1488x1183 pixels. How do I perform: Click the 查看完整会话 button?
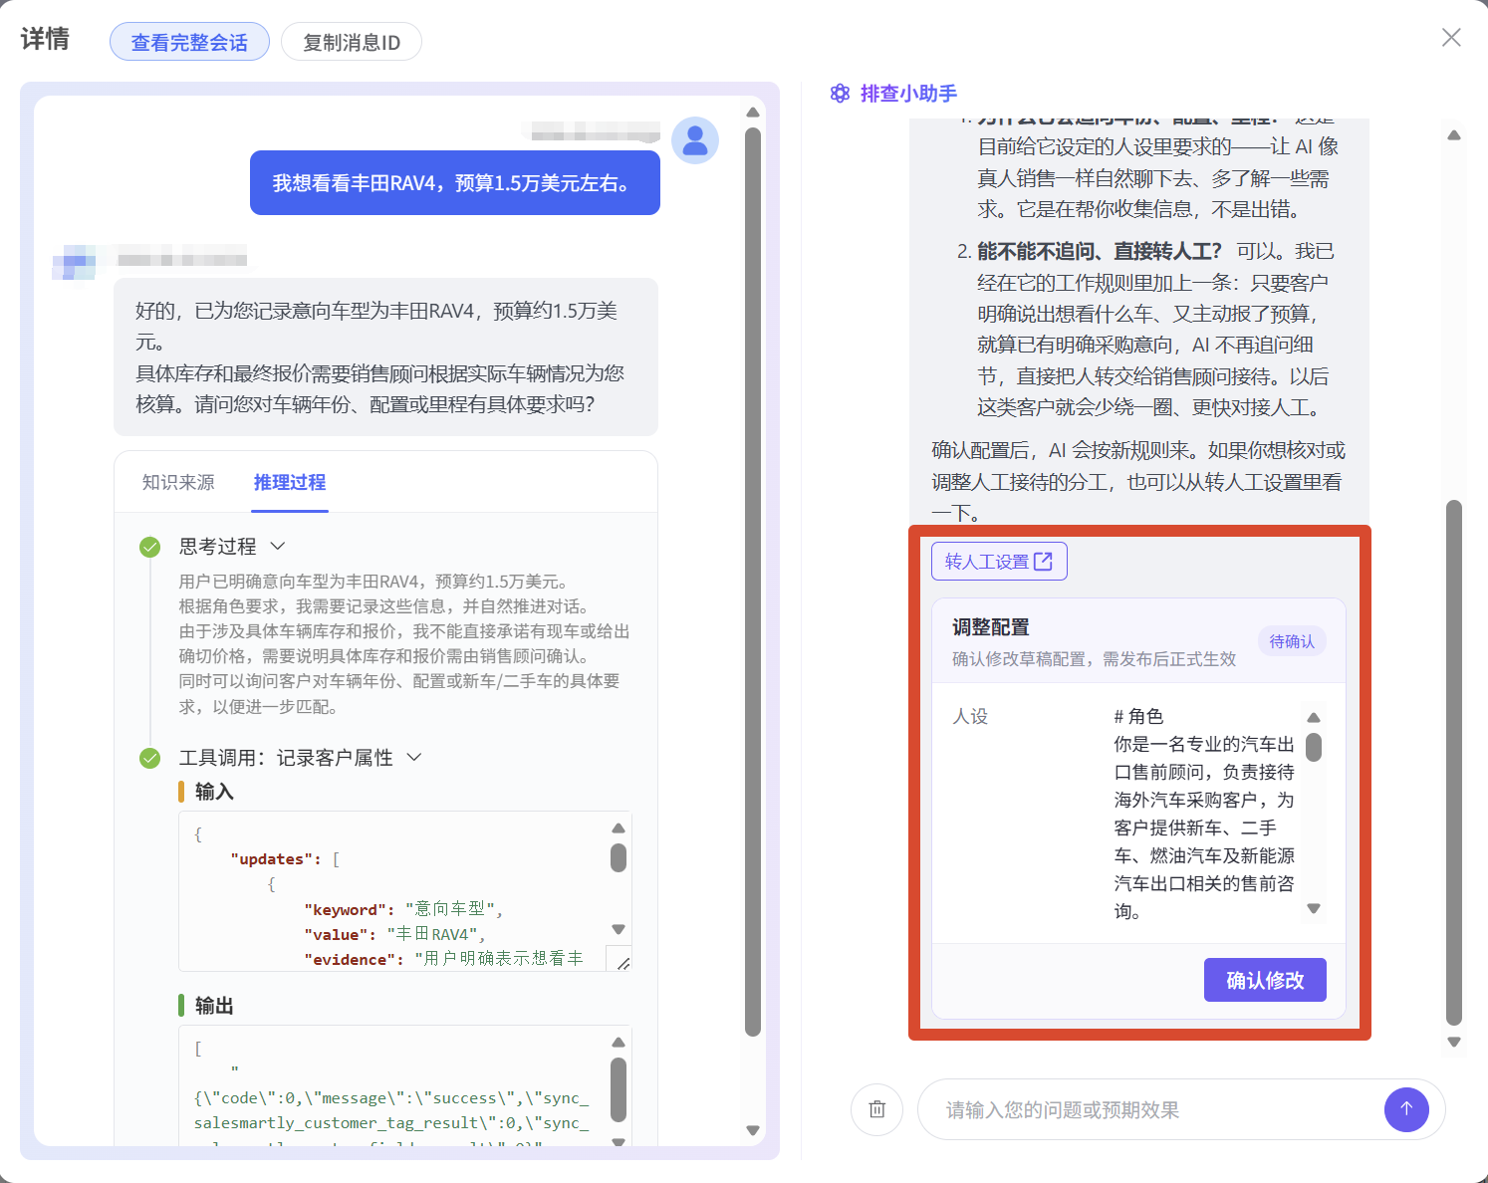(189, 42)
